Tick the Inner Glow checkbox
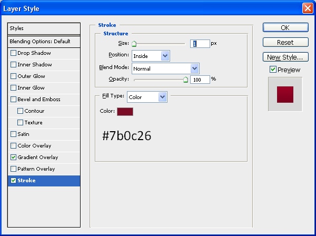Screen dimensions: 316x236 pos(13,87)
